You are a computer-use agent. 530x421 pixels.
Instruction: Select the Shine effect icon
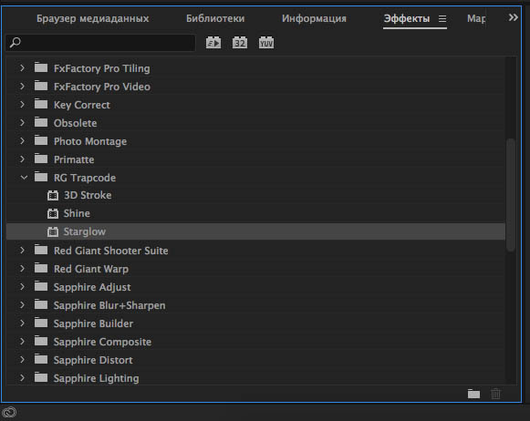click(x=53, y=213)
